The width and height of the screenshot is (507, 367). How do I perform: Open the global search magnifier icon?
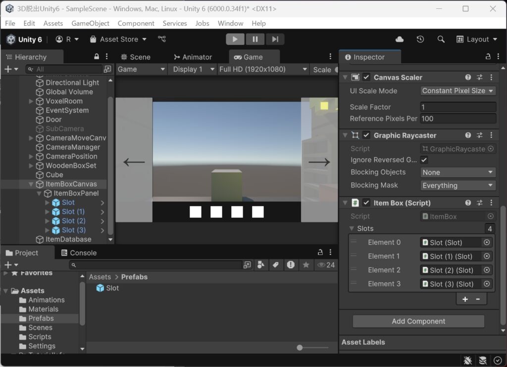[x=441, y=40]
